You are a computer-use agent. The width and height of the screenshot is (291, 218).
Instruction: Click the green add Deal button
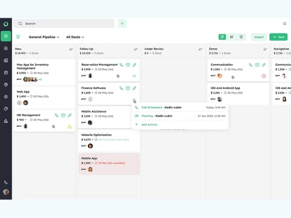pyautogui.click(x=278, y=37)
